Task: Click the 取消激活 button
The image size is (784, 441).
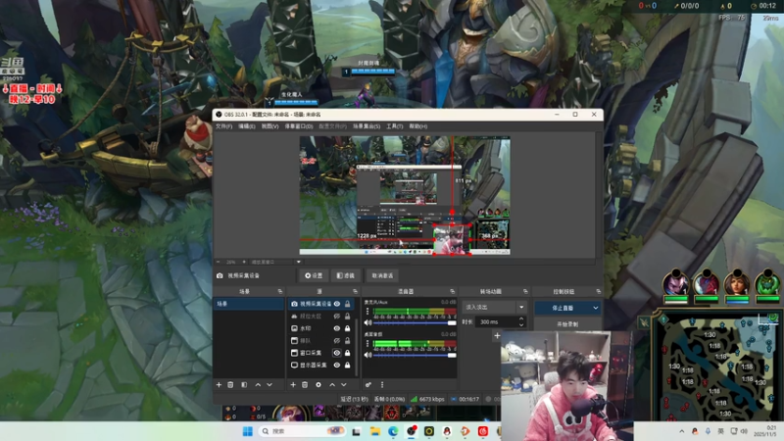Action: [382, 275]
